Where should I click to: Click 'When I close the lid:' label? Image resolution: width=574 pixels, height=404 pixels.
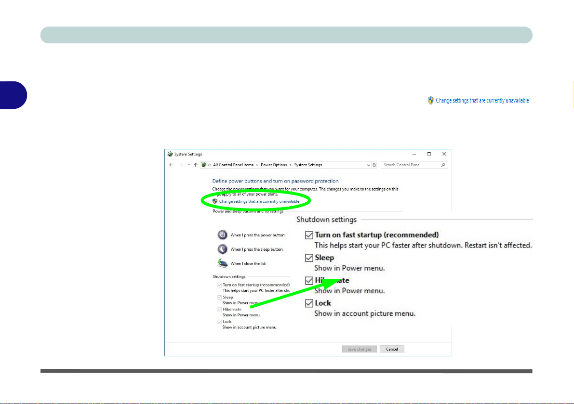point(248,263)
